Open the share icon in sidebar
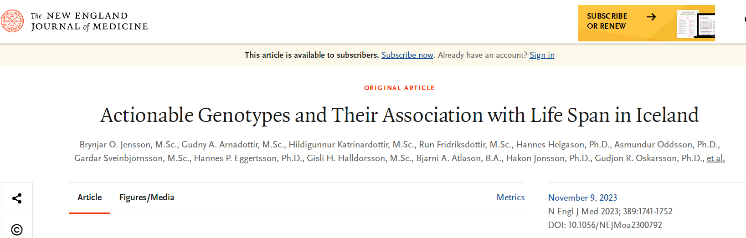Viewport: 746px width, 238px height. (17, 198)
